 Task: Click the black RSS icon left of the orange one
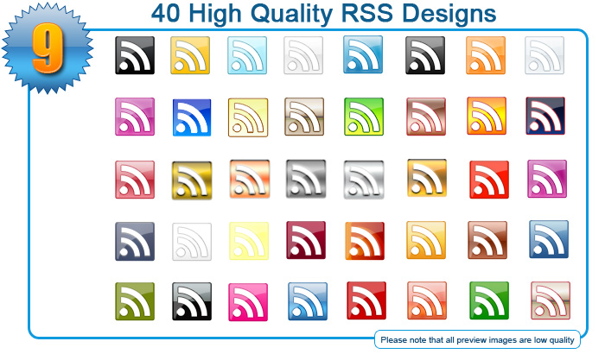(x=425, y=55)
